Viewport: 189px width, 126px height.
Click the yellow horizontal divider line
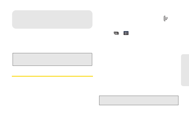point(52,76)
